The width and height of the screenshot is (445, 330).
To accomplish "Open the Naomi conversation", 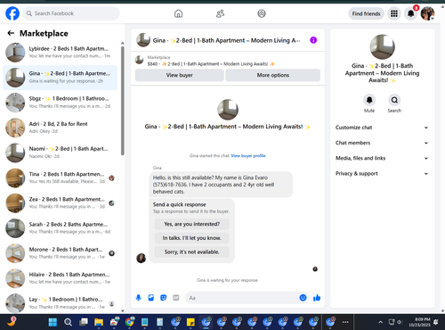I will [61, 153].
